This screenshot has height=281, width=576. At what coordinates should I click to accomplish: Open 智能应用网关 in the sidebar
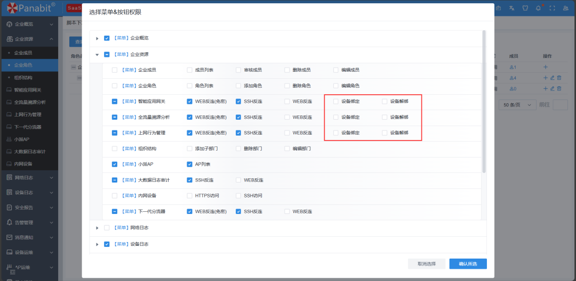coord(29,90)
